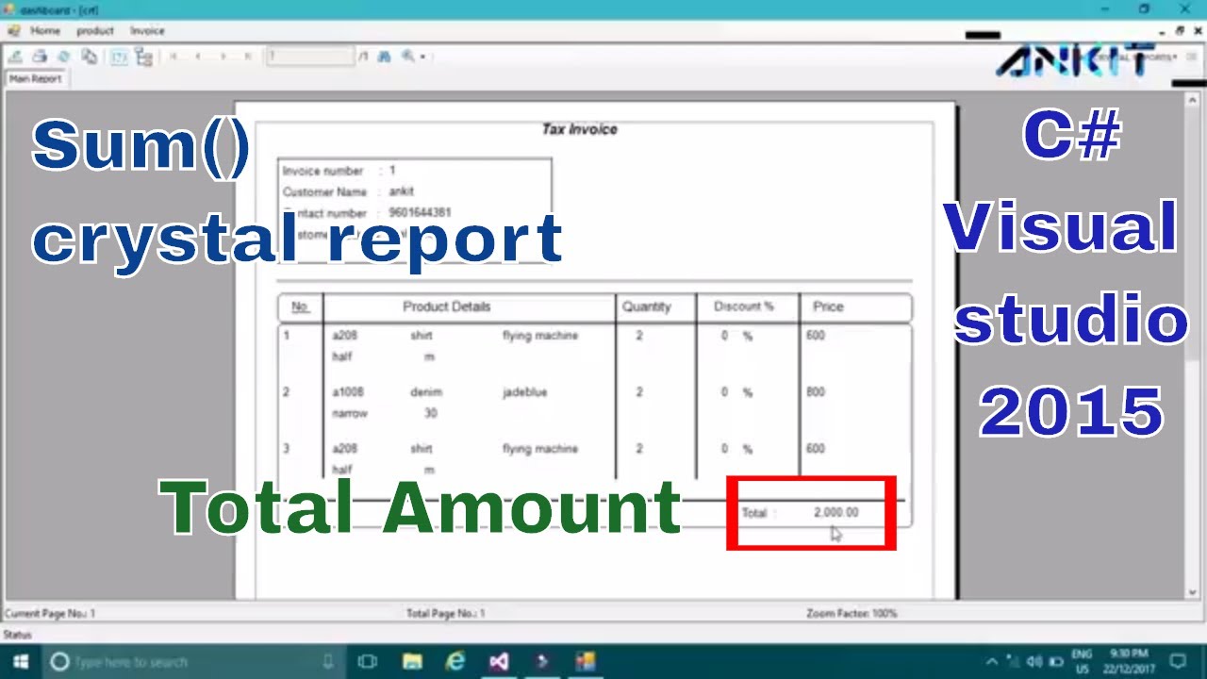
Task: Click the Cortana microphone icon
Action: pyautogui.click(x=328, y=661)
